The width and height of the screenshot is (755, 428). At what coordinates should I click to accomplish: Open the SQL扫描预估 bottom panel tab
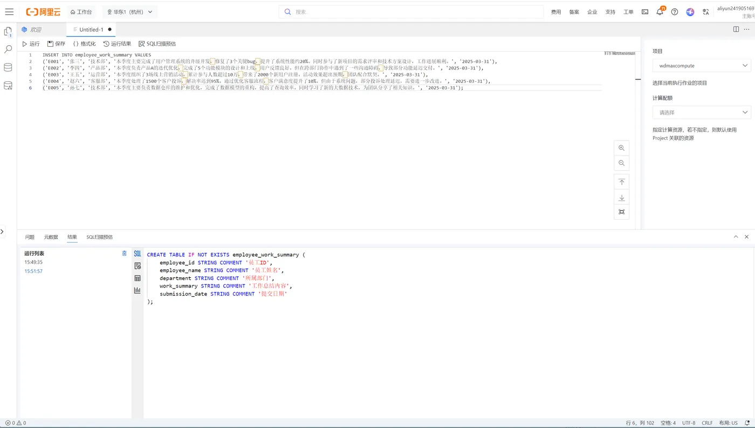[x=100, y=237]
